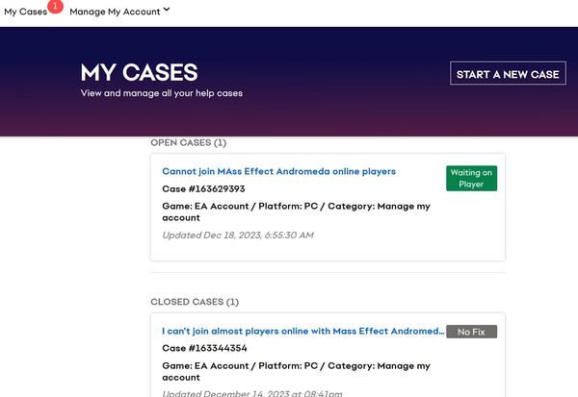Click the CLOSED CASES (1) heading
The height and width of the screenshot is (397, 578).
pos(195,302)
